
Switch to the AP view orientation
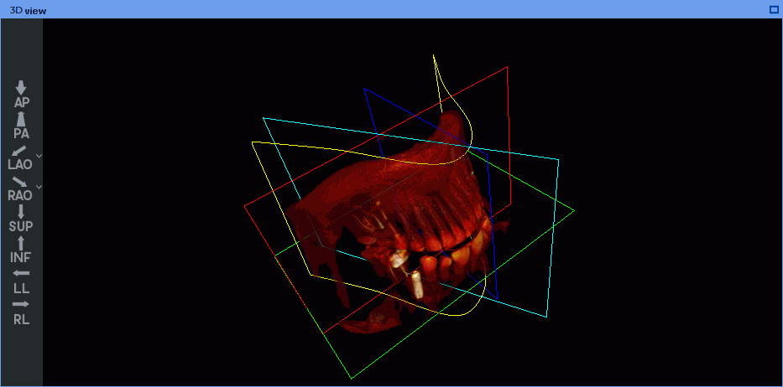pyautogui.click(x=21, y=95)
